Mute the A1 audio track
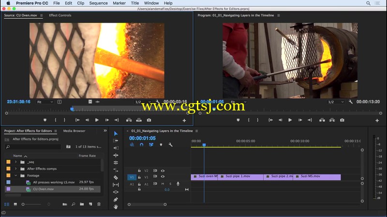Screen dimensions: 387x217 (163, 184)
